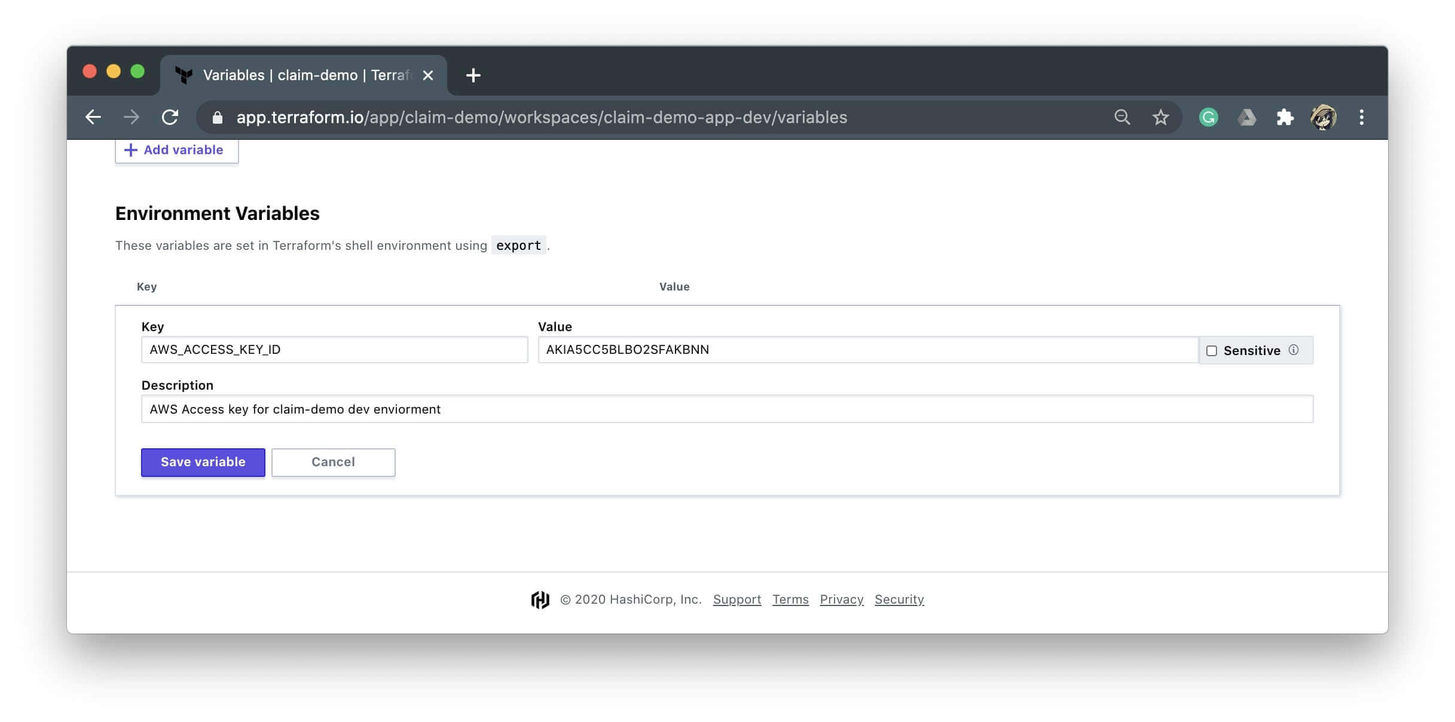Expand the Add variable dropdown
The image size is (1455, 722).
[x=175, y=148]
